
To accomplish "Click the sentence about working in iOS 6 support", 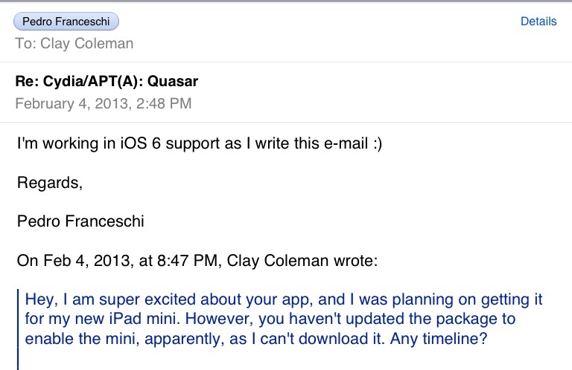I will (200, 143).
